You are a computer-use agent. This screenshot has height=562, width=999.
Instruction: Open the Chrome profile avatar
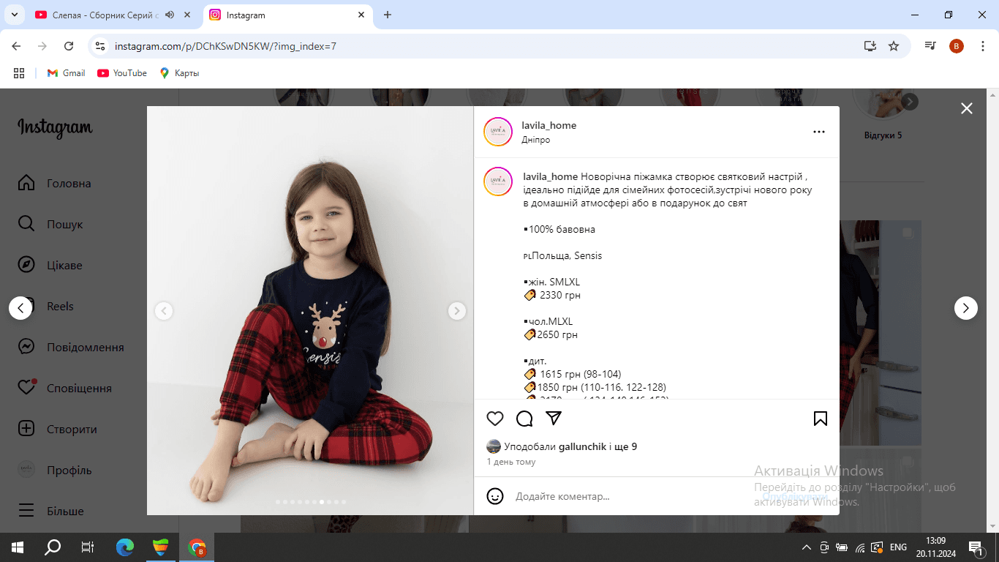(x=957, y=46)
